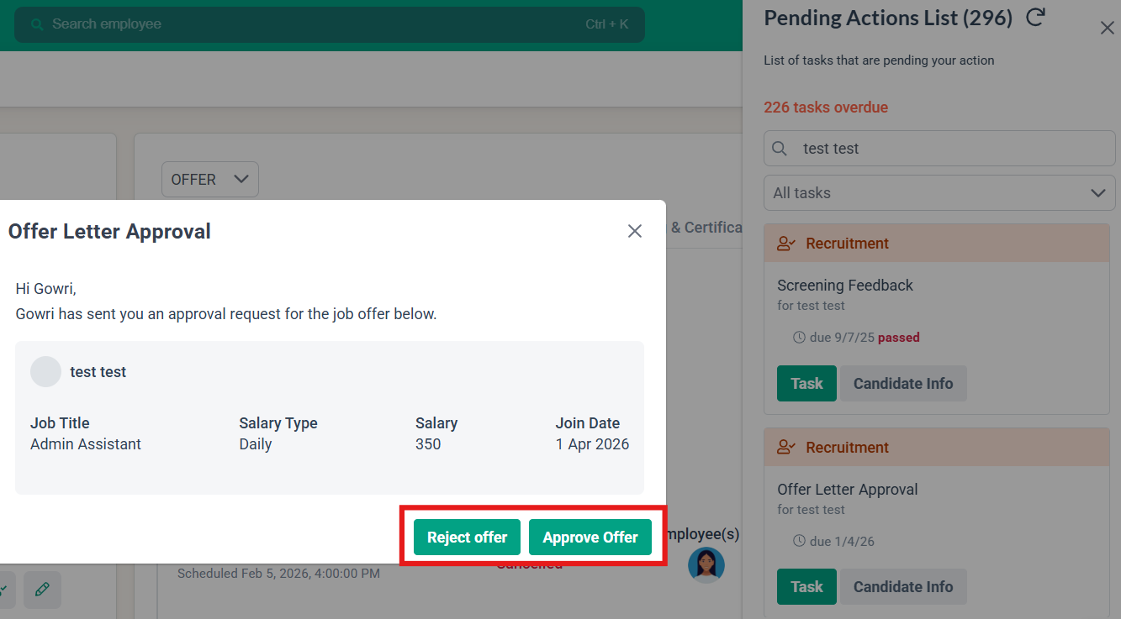Focus the Search employee field
This screenshot has width=1121, height=619.
click(x=311, y=24)
